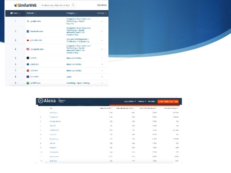Open rank 5's News and Media category
The image size is (231, 173).
coord(74,58)
